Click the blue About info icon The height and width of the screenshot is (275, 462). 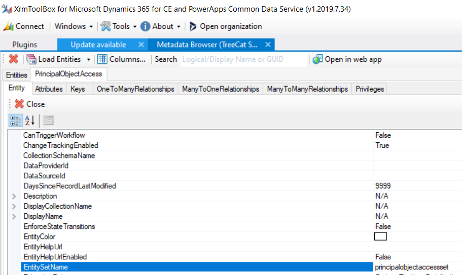[145, 26]
